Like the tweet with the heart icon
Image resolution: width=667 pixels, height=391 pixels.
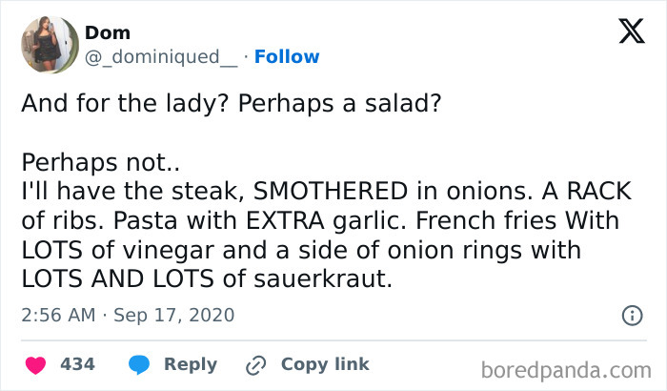pos(35,364)
